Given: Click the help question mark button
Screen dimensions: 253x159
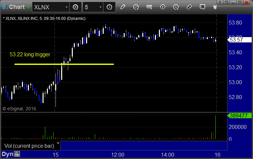Looking at the screenshot, I should coord(220,2).
